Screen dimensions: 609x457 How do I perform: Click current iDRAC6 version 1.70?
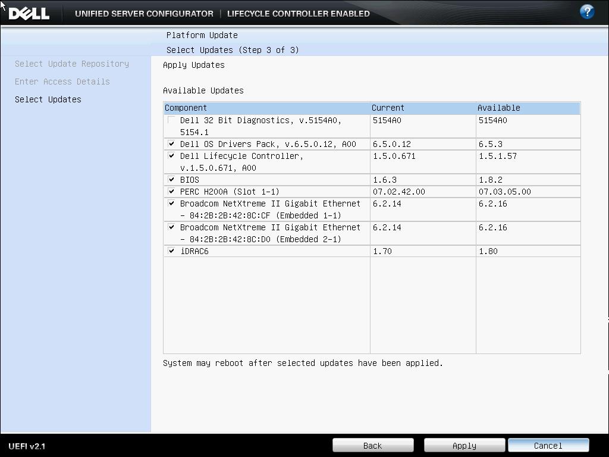coord(382,252)
